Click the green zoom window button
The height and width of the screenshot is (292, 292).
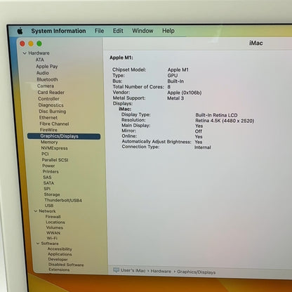coord(39,44)
